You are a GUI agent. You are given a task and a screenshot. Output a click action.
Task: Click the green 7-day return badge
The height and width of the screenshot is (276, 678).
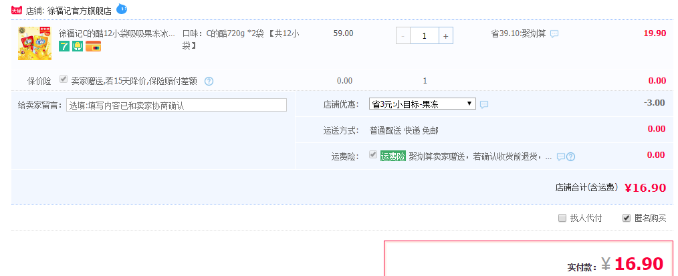[64, 46]
